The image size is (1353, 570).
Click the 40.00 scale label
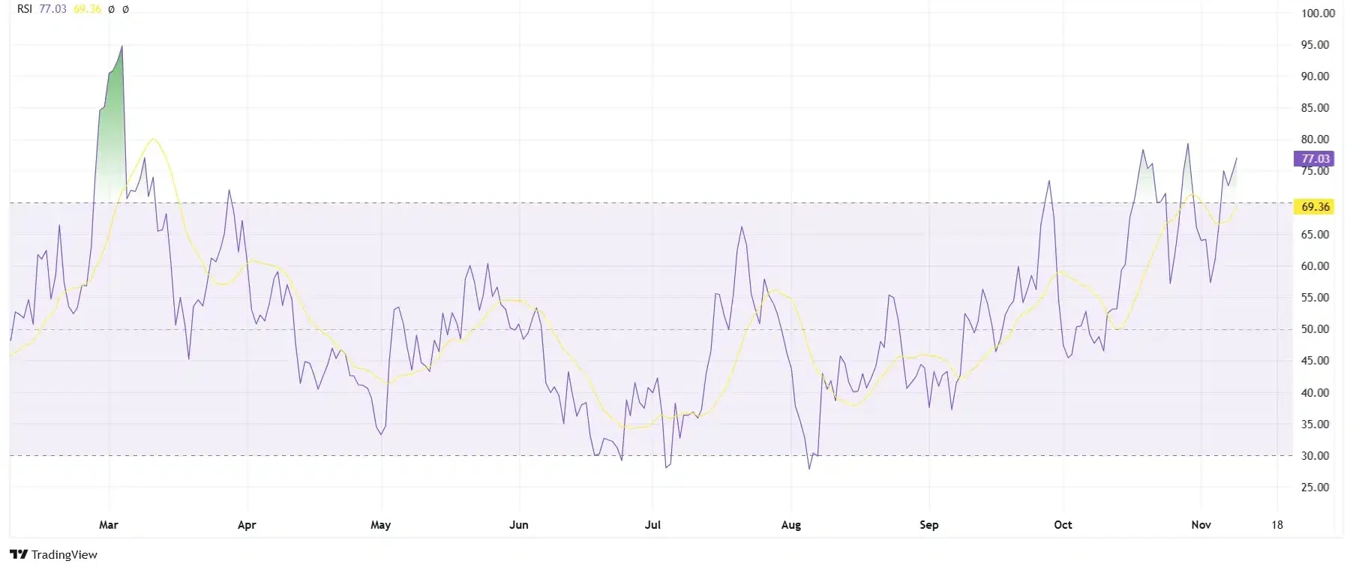[1315, 392]
